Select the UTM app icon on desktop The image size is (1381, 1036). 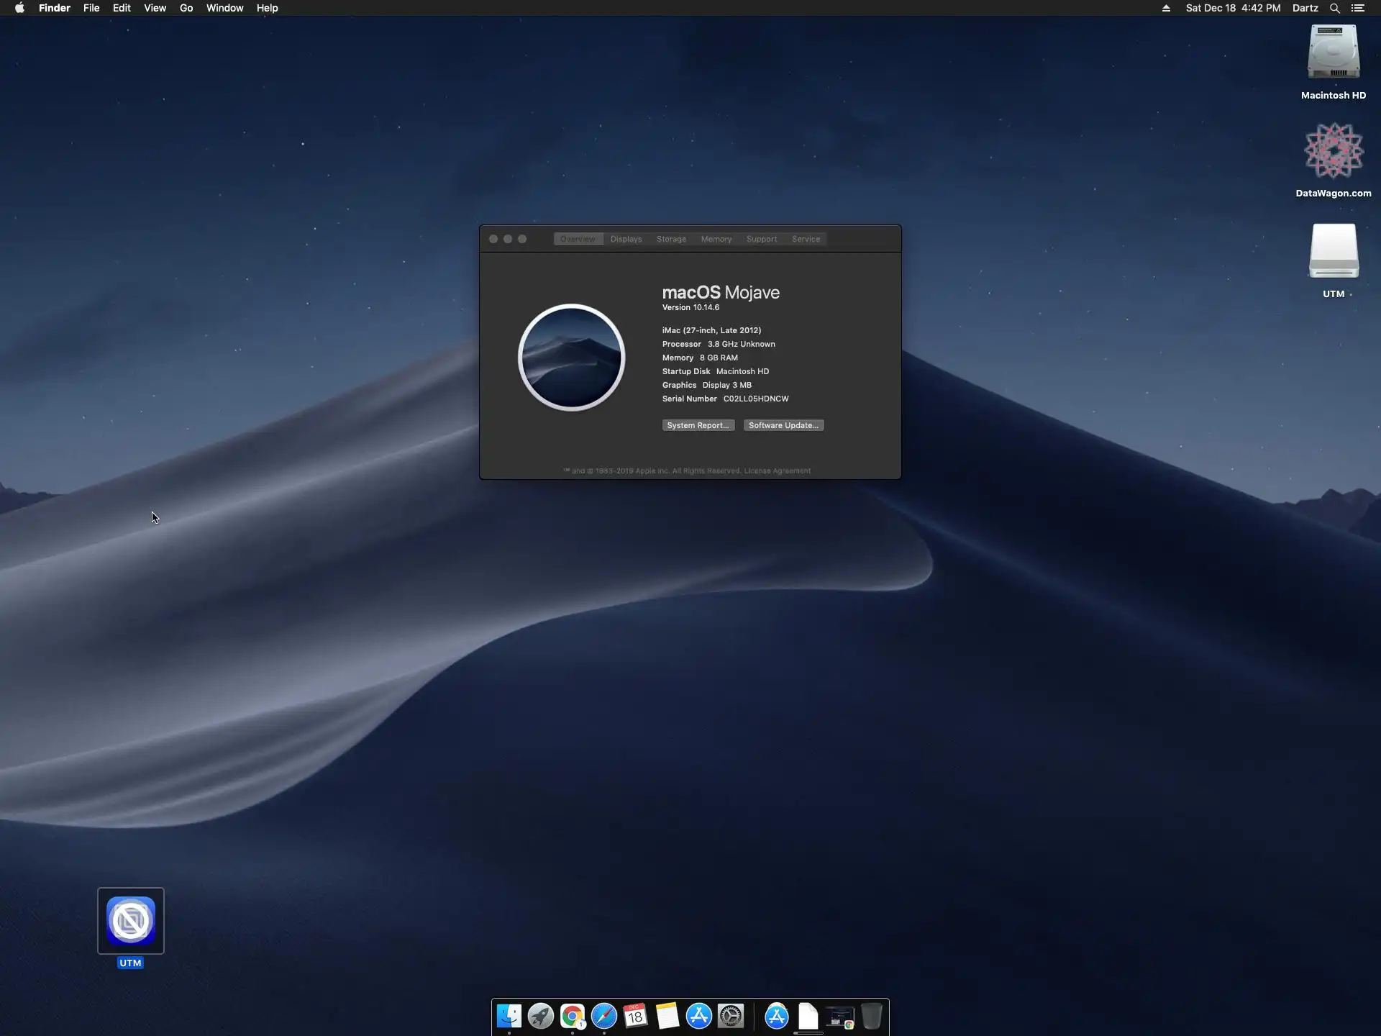131,921
